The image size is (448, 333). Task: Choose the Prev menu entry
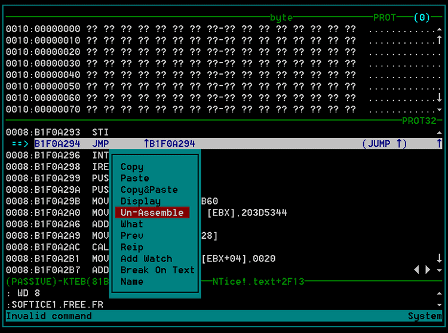click(132, 236)
